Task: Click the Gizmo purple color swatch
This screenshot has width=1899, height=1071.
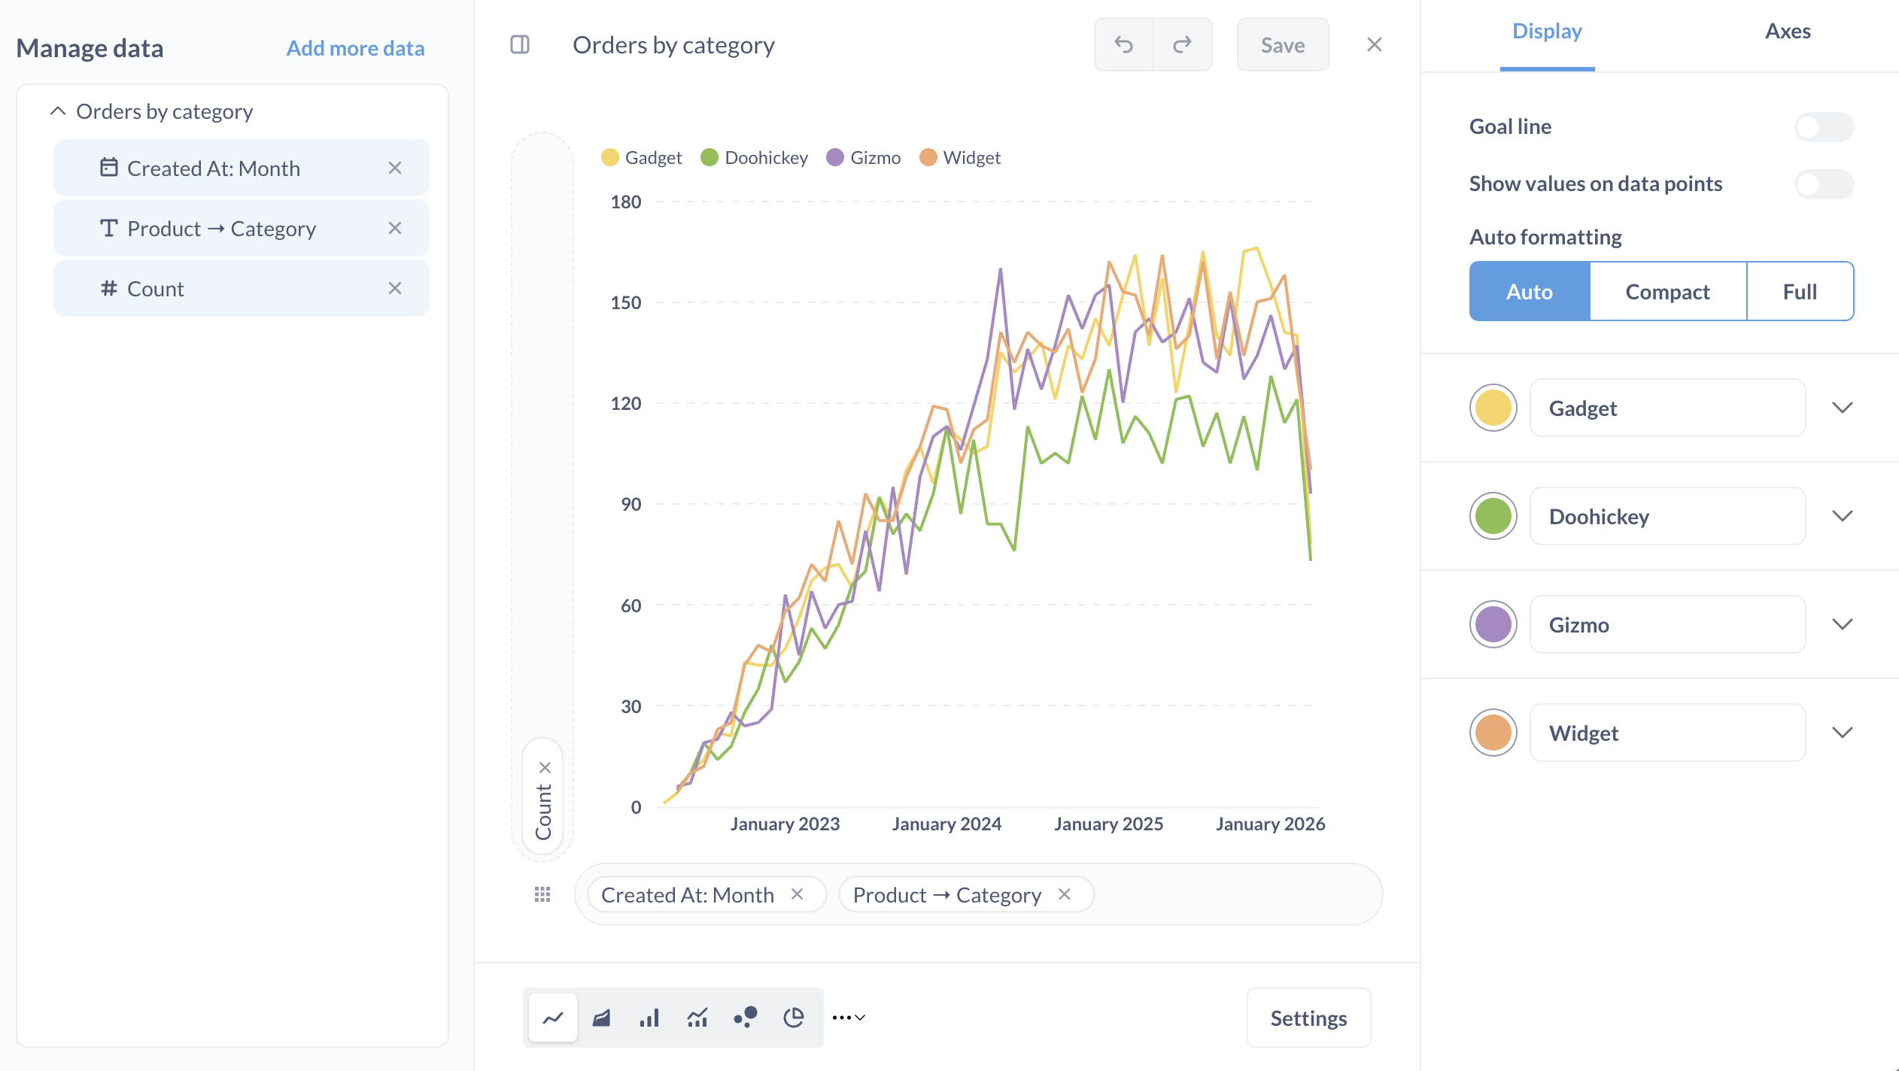Action: pyautogui.click(x=1493, y=624)
